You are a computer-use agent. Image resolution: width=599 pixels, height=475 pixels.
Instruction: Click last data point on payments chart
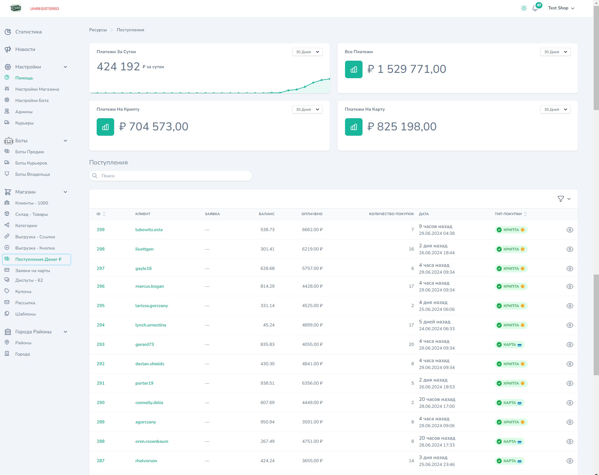pos(329,79)
